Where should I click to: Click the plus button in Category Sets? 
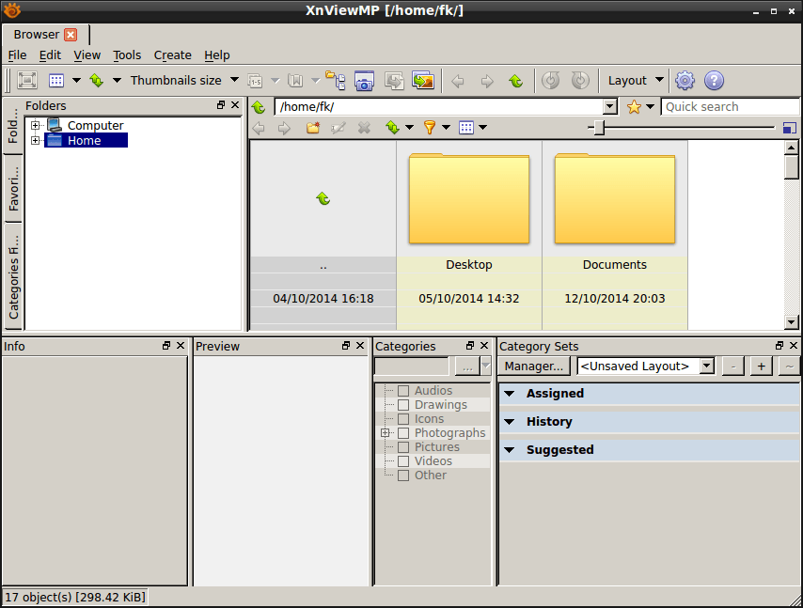tap(762, 366)
